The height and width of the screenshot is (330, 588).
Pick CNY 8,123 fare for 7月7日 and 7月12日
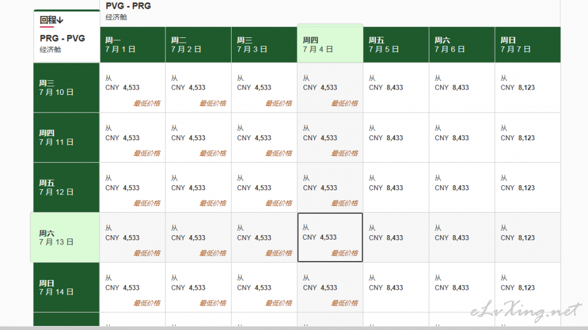click(528, 187)
